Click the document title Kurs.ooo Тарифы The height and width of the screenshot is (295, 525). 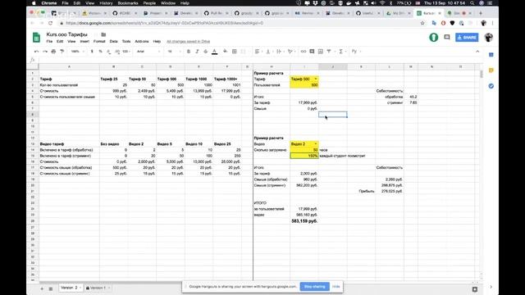[x=67, y=34]
